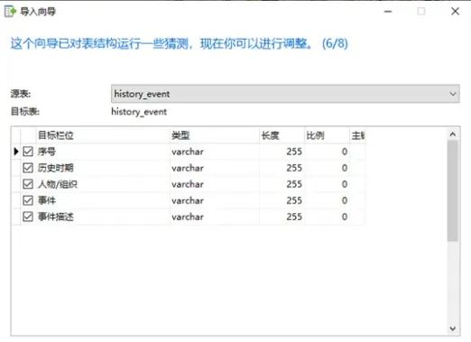Viewport: 471px width, 342px height.
Task: Click scale 0 cell for 历史时期
Action: [x=327, y=168]
